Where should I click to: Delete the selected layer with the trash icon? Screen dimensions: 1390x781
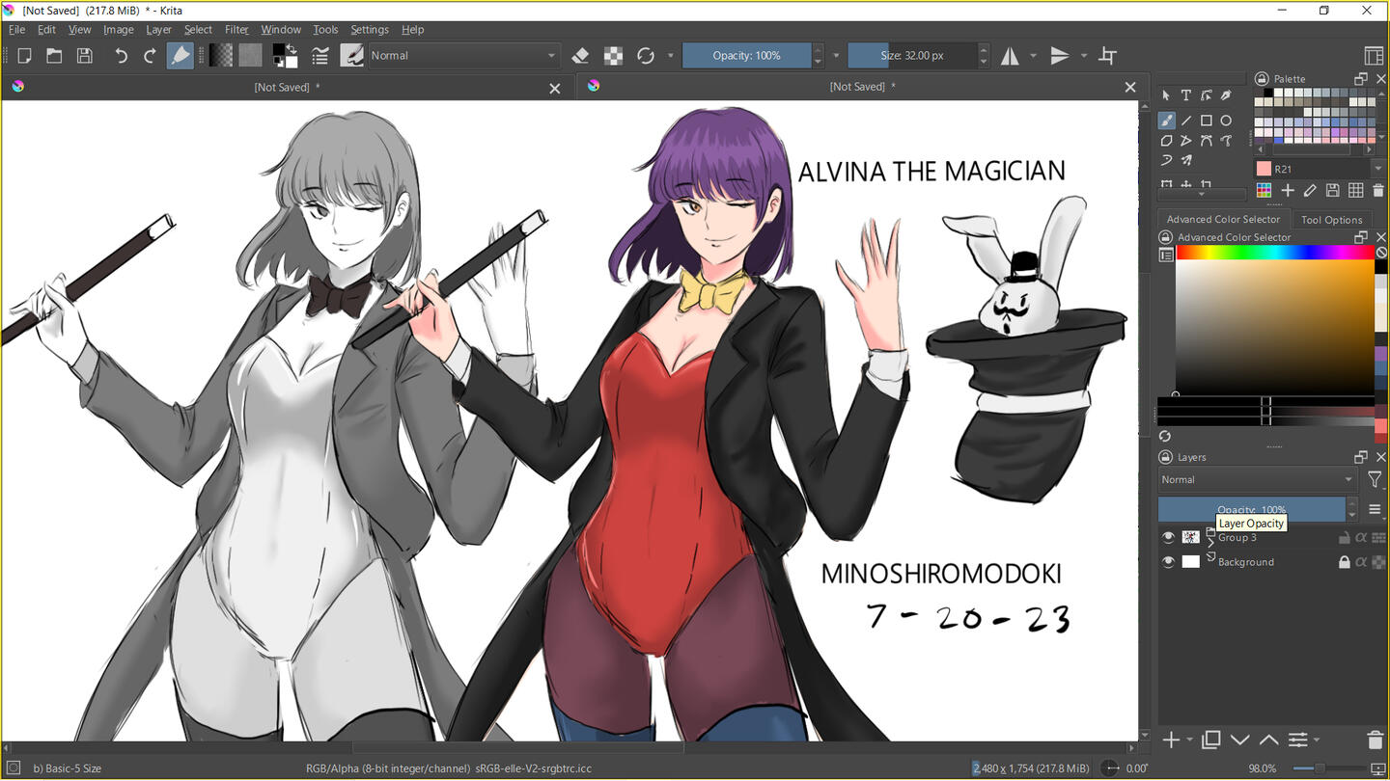[1376, 740]
